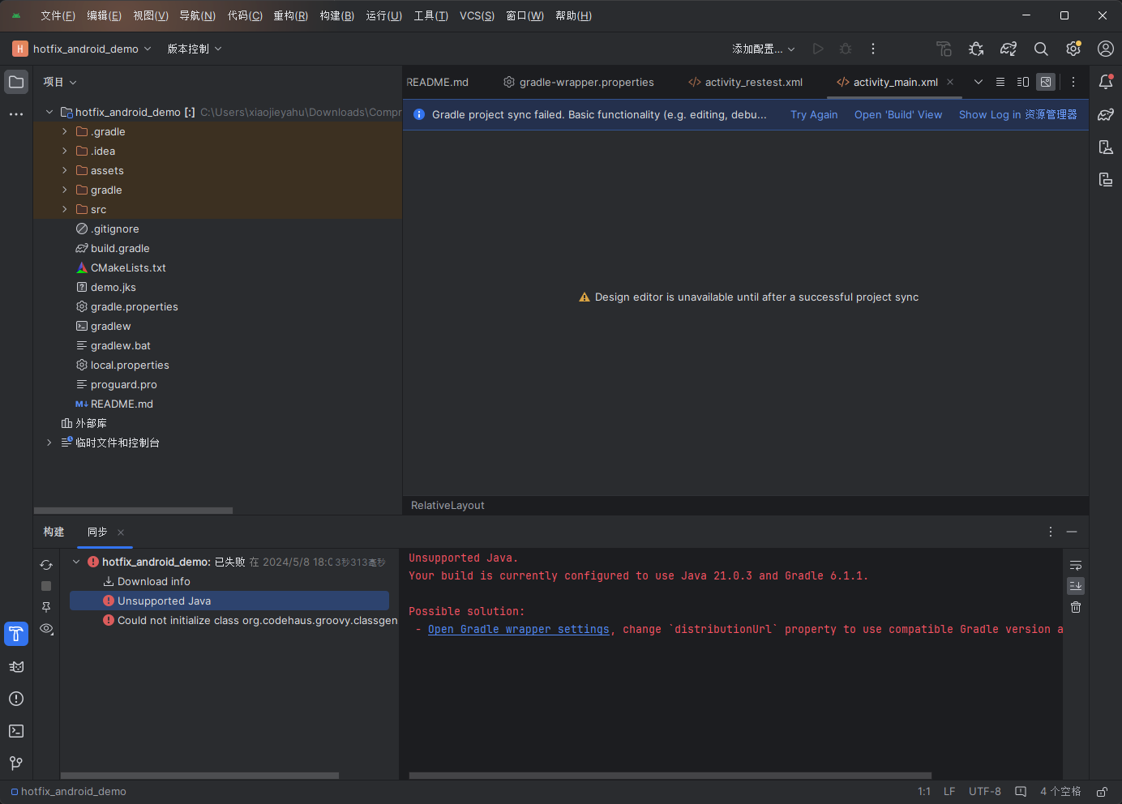Image resolution: width=1122 pixels, height=804 pixels.
Task: Click the Run button in toolbar
Action: point(818,49)
